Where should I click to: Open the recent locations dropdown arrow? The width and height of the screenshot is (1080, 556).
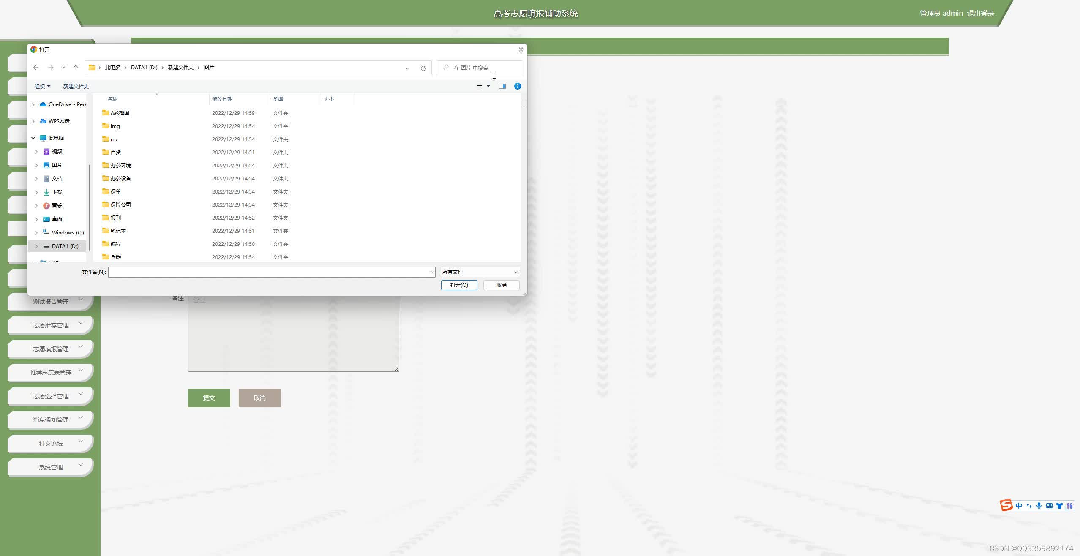[63, 68]
